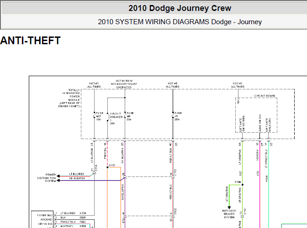Click "2010 SYSTEM WIRING DIAGRAMS Dodge - Journey" subtitle

click(180, 22)
